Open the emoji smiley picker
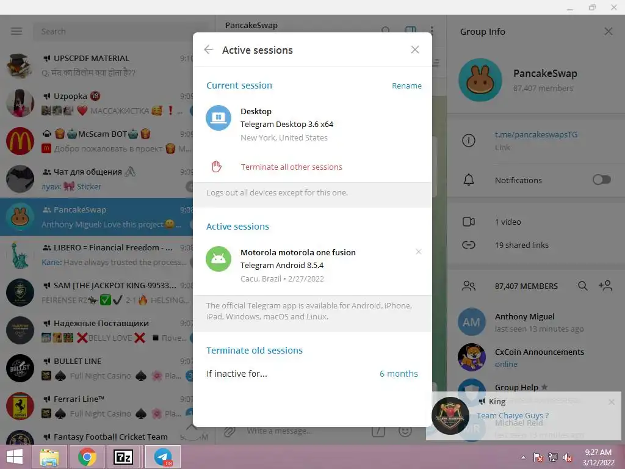625x469 pixels. pyautogui.click(x=405, y=431)
